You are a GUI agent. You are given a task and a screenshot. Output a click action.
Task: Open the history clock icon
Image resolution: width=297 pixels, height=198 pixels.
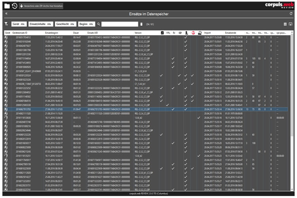(x=15, y=6)
